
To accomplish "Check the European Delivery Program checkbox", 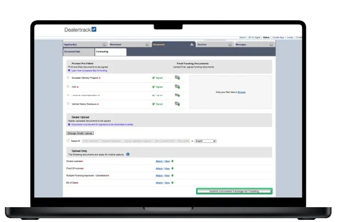I will (68, 78).
